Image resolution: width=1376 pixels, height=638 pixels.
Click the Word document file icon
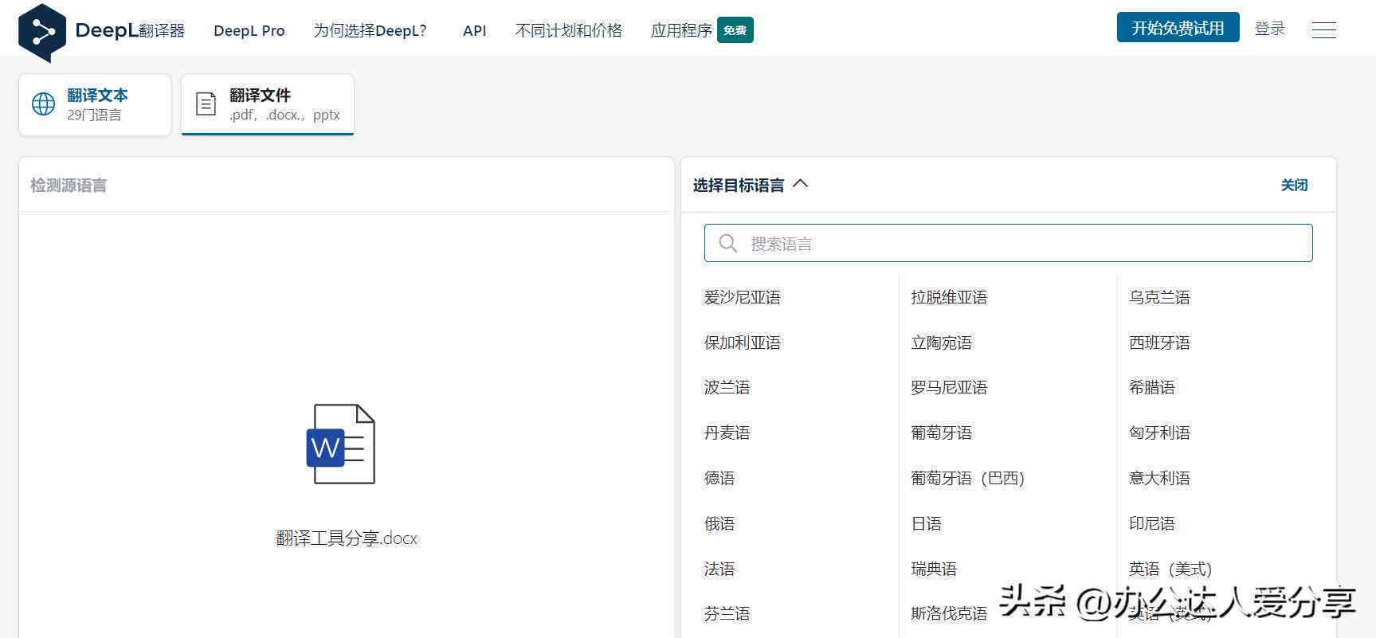[x=341, y=444]
